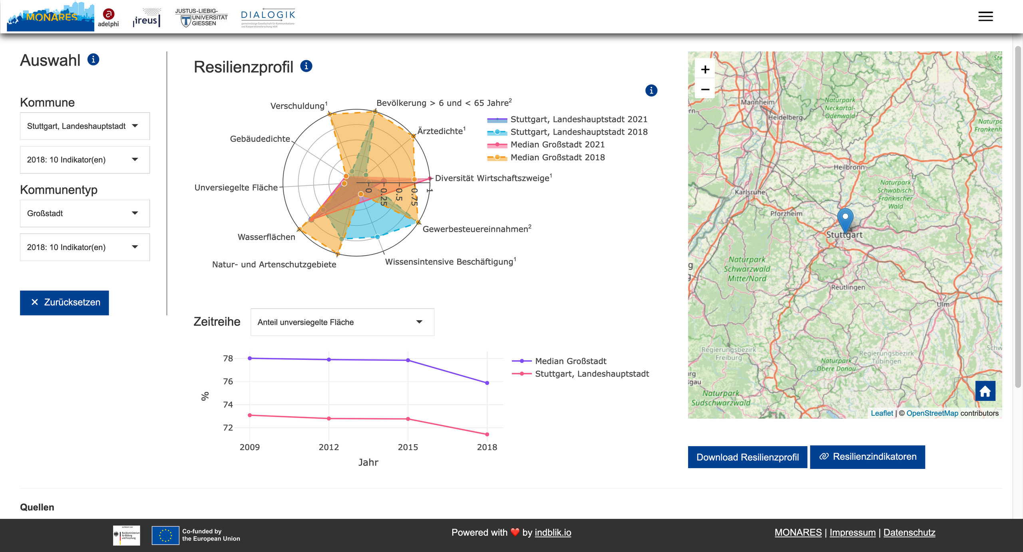Click the info icon beside Resilienzprofil
1023x552 pixels.
(x=306, y=66)
